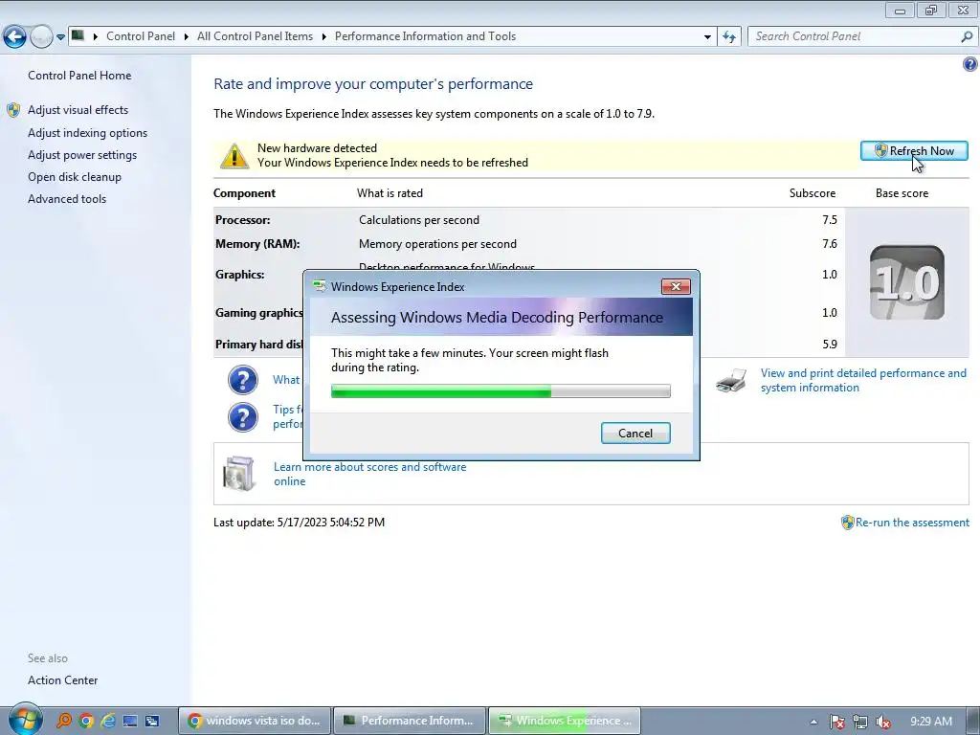The height and width of the screenshot is (735, 980).
Task: Open Advanced tools
Action: point(67,199)
